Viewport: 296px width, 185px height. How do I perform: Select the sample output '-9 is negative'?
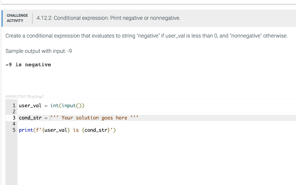[x=28, y=64]
